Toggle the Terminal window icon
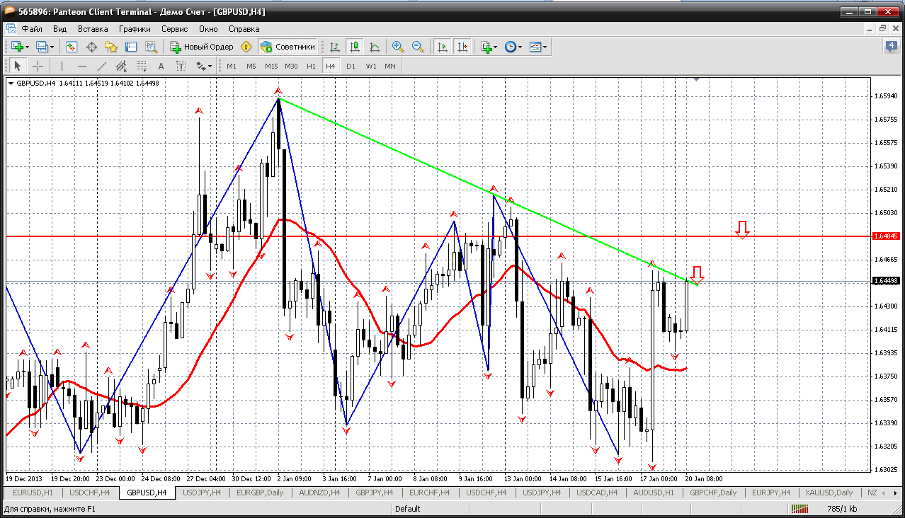 (131, 47)
